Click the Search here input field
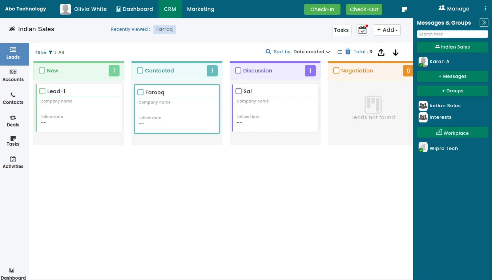Image resolution: width=492 pixels, height=280 pixels. click(x=452, y=34)
